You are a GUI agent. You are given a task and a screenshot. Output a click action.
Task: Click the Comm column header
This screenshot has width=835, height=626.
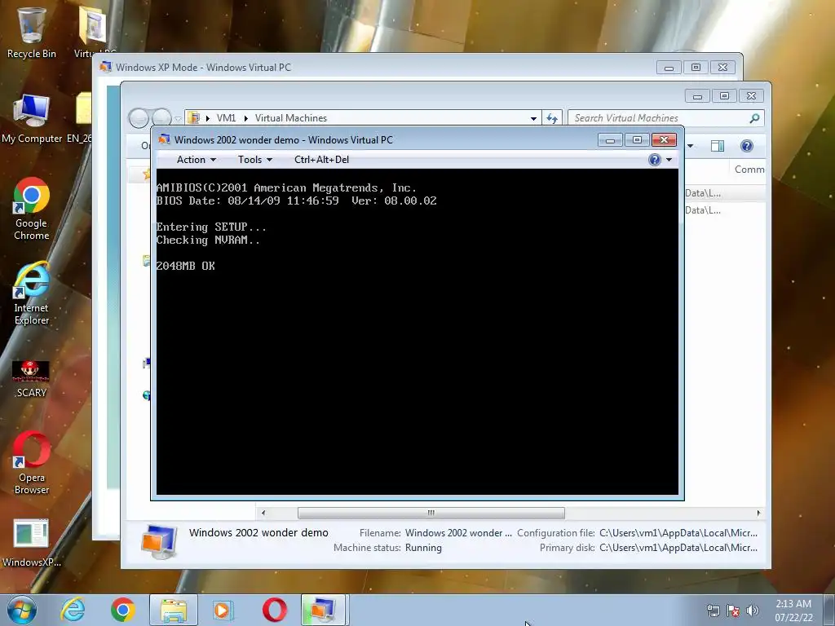point(749,170)
